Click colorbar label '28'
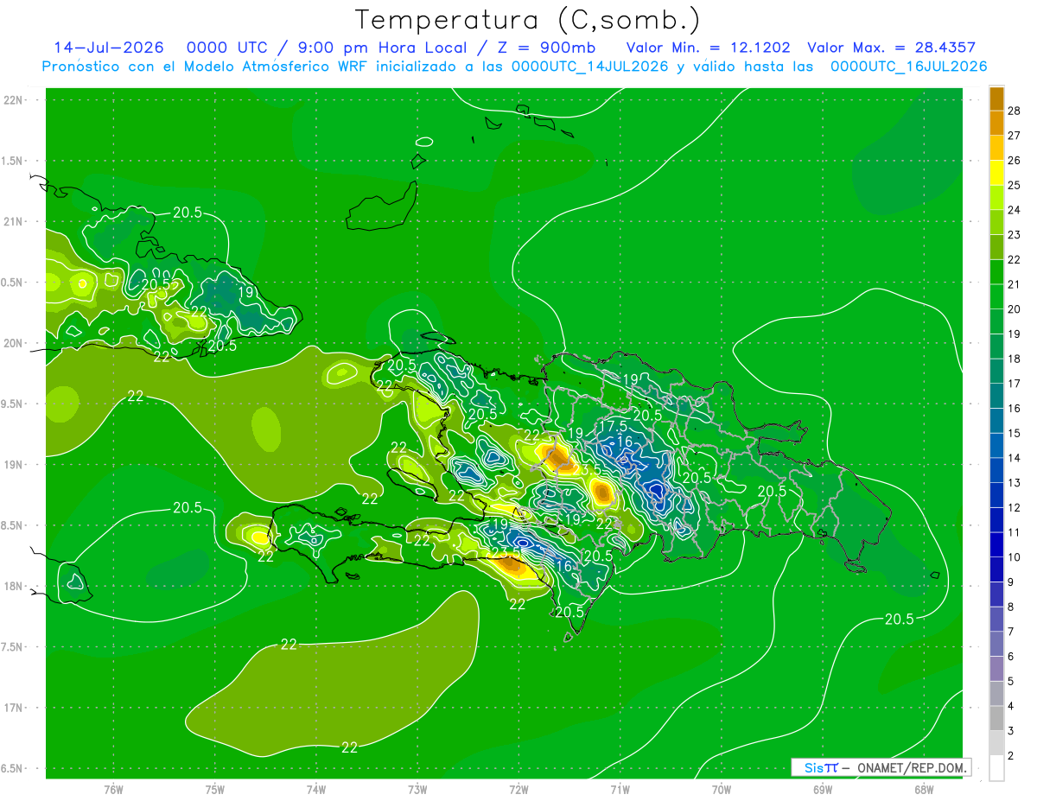The image size is (1037, 801). click(x=1015, y=111)
